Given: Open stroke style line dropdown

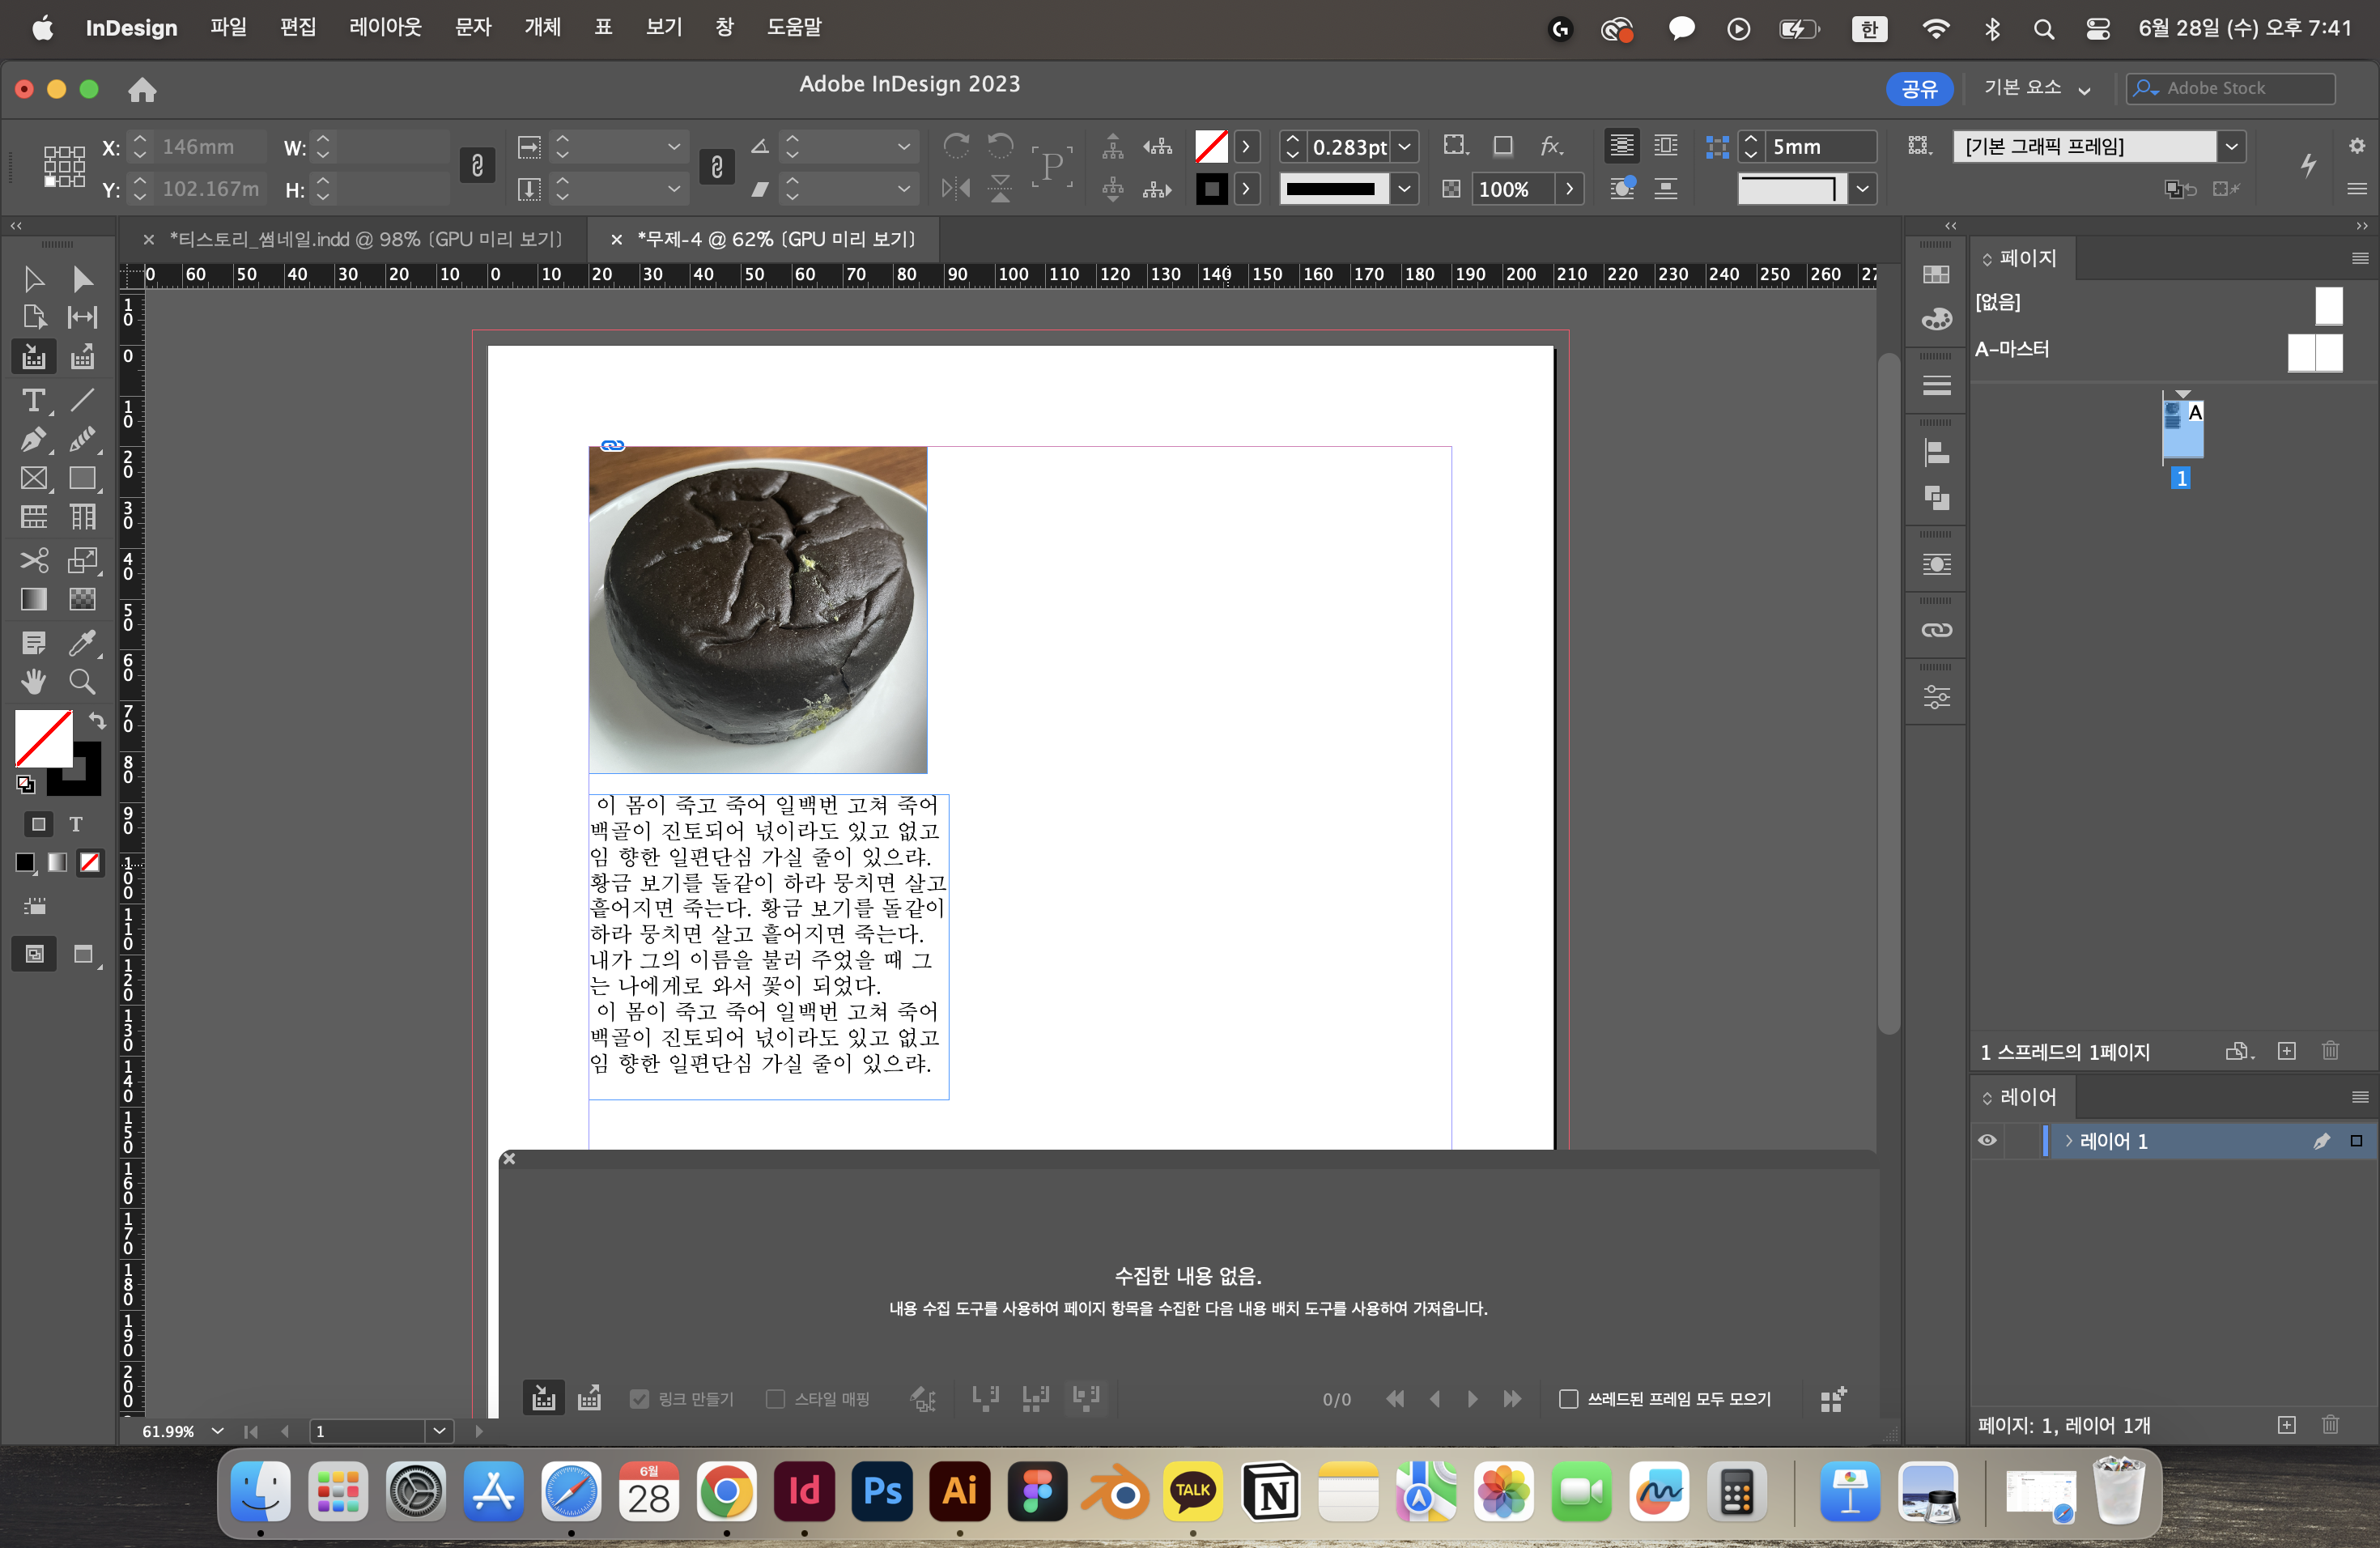Looking at the screenshot, I should [1404, 189].
